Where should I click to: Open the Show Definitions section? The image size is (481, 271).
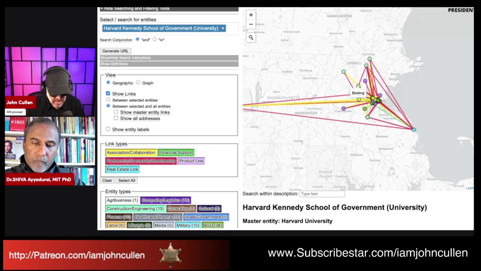[x=114, y=64]
